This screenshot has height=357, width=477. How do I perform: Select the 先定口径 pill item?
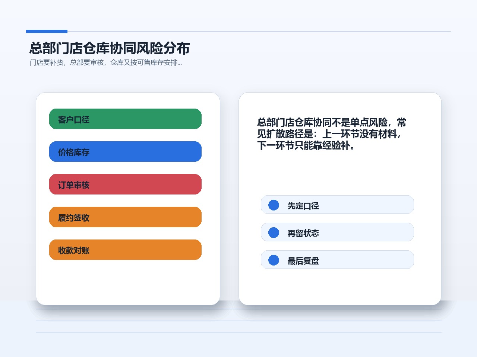pos(337,205)
